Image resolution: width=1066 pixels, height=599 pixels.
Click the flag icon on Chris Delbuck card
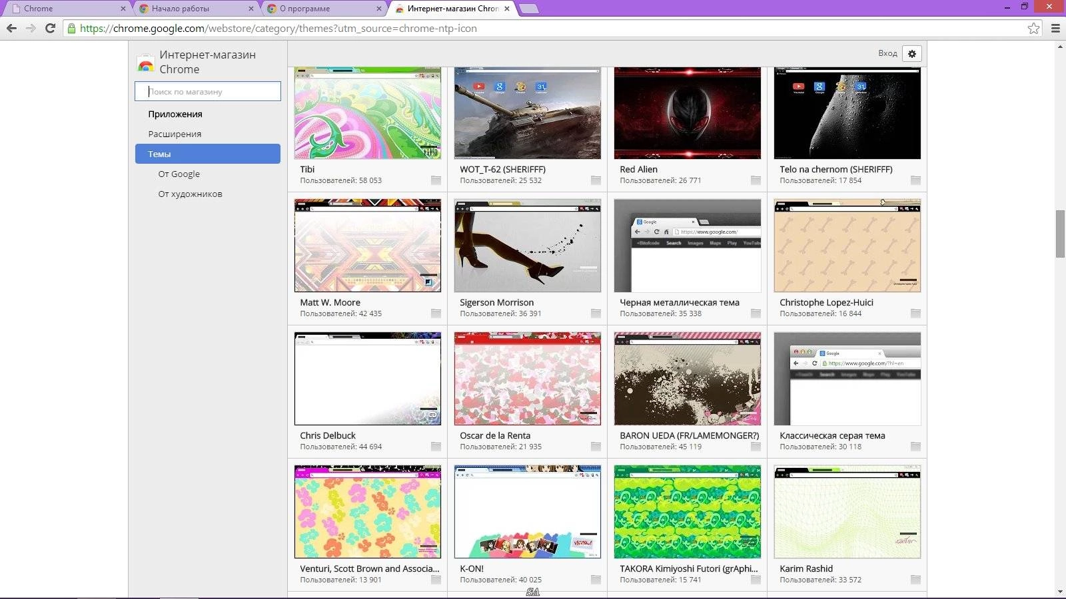point(436,447)
